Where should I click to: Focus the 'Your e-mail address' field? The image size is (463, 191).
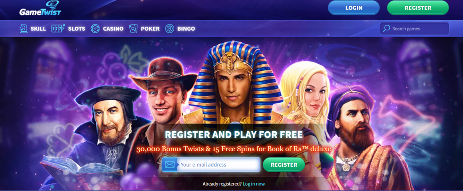[x=218, y=165]
